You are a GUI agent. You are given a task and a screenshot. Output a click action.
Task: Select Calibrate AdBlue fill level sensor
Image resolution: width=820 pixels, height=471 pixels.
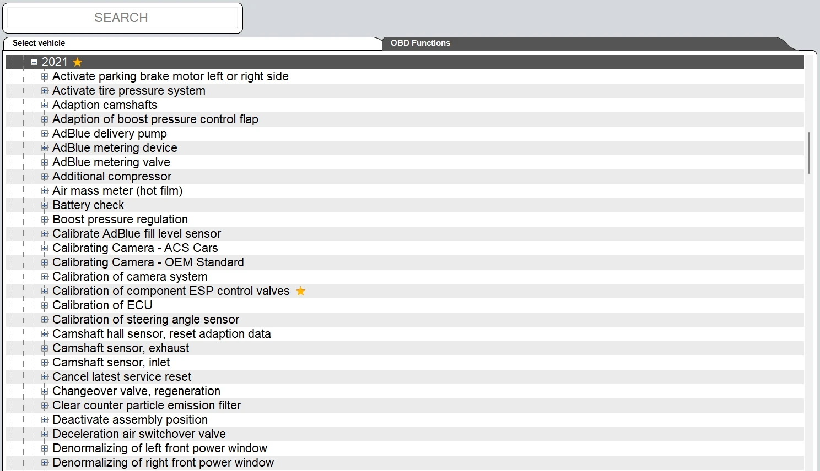pos(137,234)
